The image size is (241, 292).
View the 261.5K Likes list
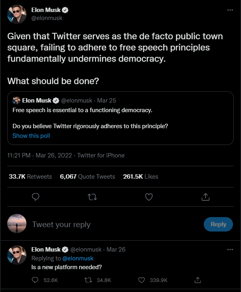pyautogui.click(x=141, y=176)
